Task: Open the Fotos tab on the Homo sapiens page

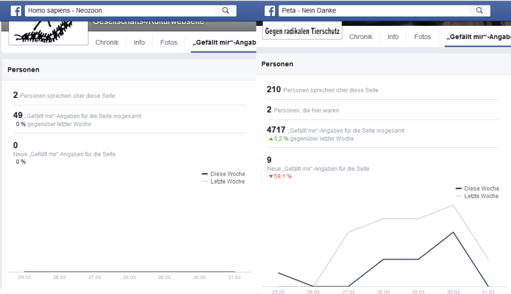Action: 169,42
